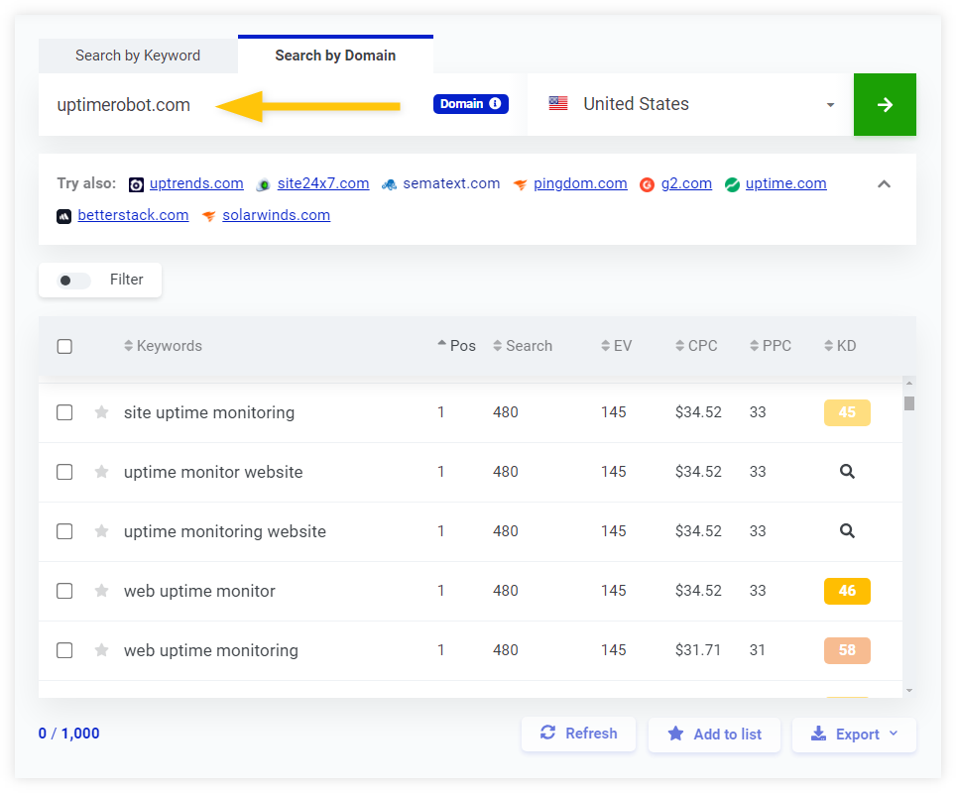Click the 'Add to list' button

tap(714, 734)
